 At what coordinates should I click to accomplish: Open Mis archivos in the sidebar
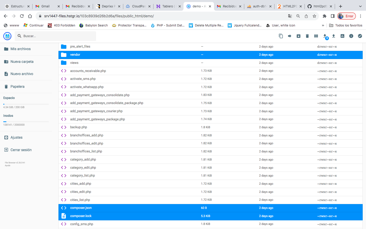pos(20,49)
